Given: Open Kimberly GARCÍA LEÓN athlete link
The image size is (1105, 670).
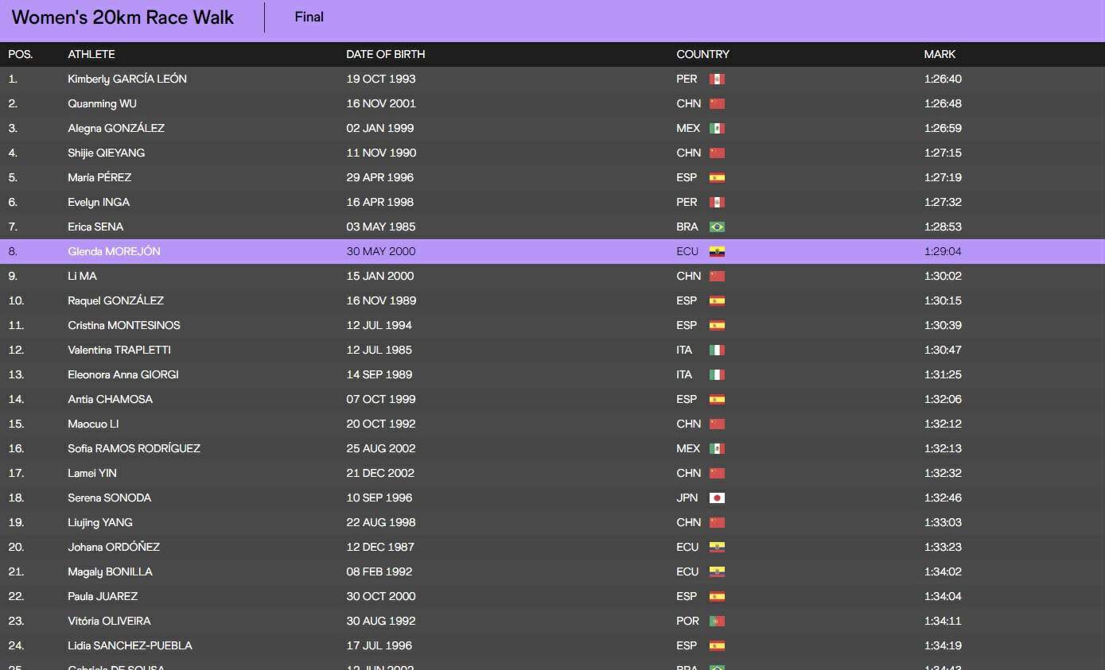Looking at the screenshot, I should coord(127,79).
